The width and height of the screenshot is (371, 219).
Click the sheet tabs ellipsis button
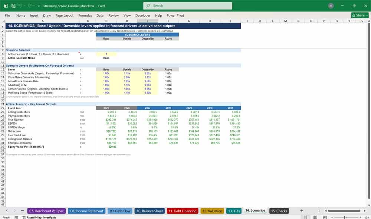click(x=22, y=211)
